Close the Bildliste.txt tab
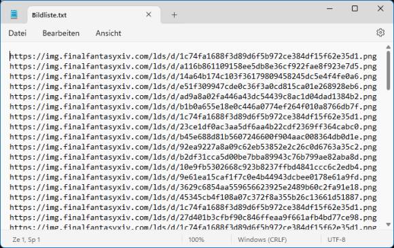The image size is (394, 248). pyautogui.click(x=149, y=14)
